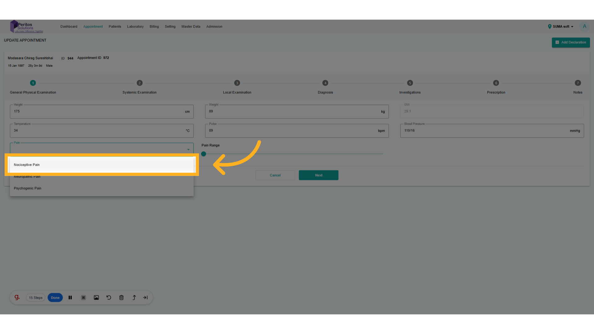Pause the recording in the Guidde toolbar
Image resolution: width=594 pixels, height=334 pixels.
point(70,298)
